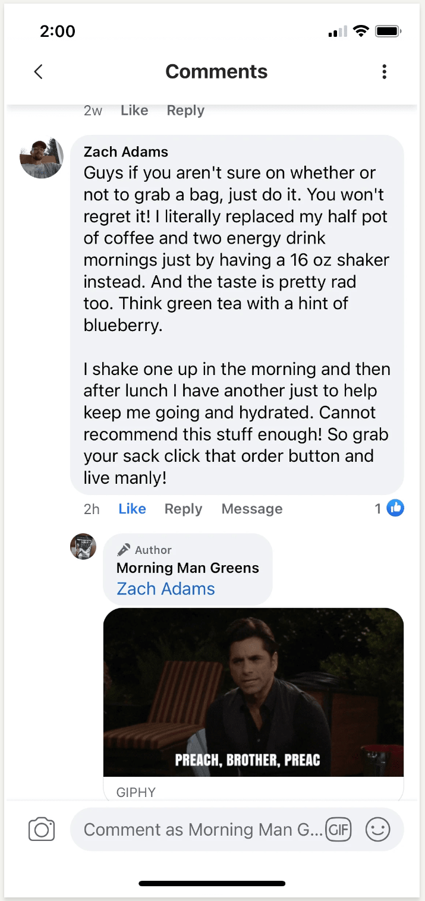Open the tagged Zach Adams link
Image resolution: width=425 pixels, height=901 pixels.
(166, 588)
